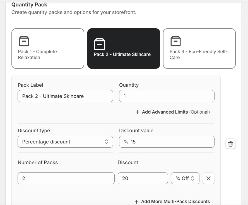
Task: Click the box icon in Pack 1 card
Action: point(24,41)
